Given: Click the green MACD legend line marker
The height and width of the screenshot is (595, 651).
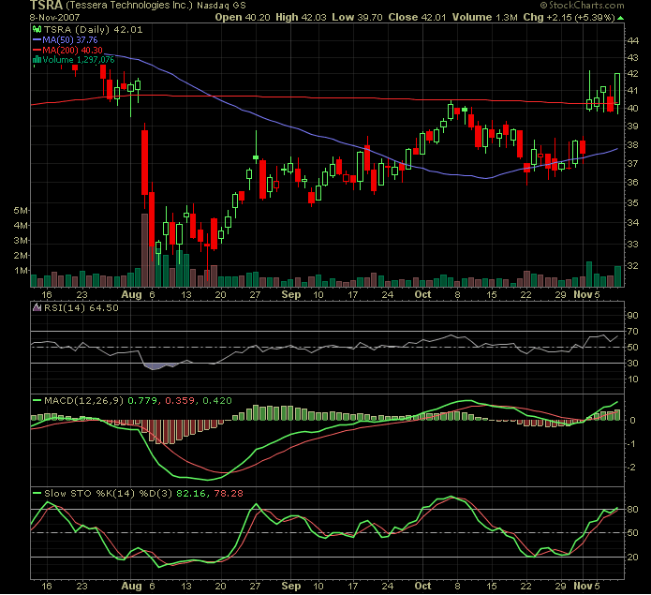Looking at the screenshot, I should (37, 401).
